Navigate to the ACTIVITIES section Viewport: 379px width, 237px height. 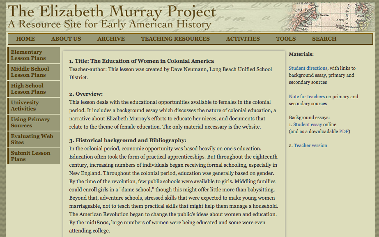click(x=243, y=39)
